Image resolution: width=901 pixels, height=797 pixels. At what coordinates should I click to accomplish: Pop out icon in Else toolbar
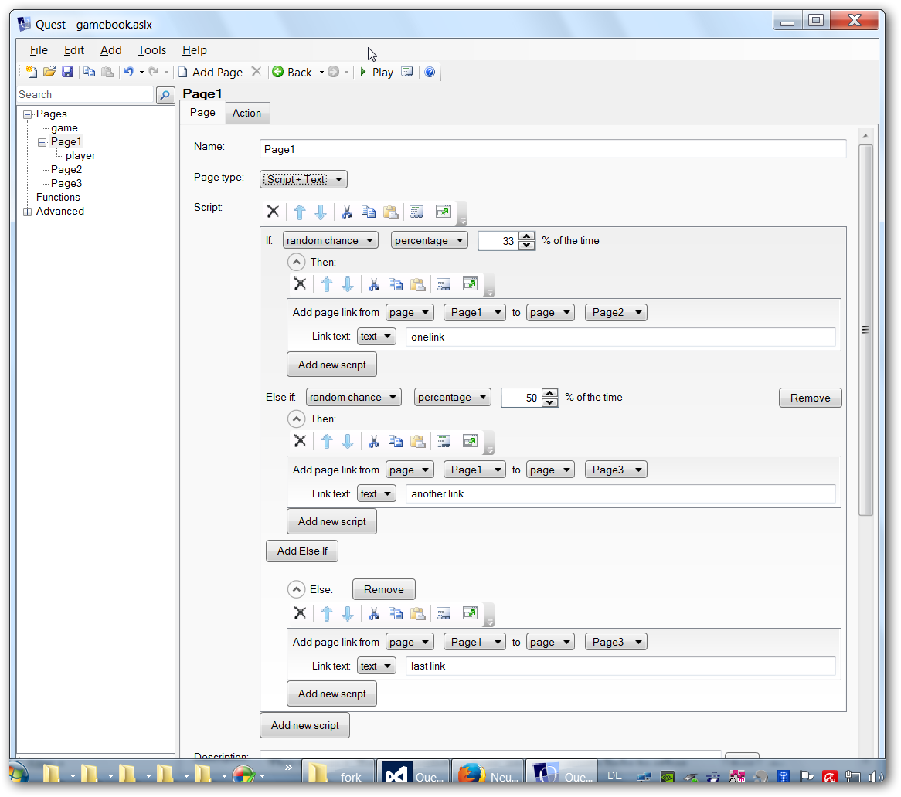pos(470,612)
